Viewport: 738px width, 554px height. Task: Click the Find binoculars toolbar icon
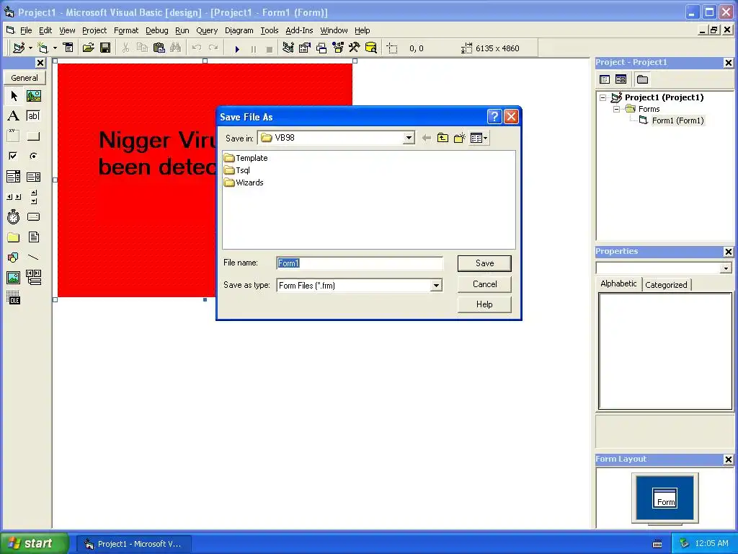point(176,48)
